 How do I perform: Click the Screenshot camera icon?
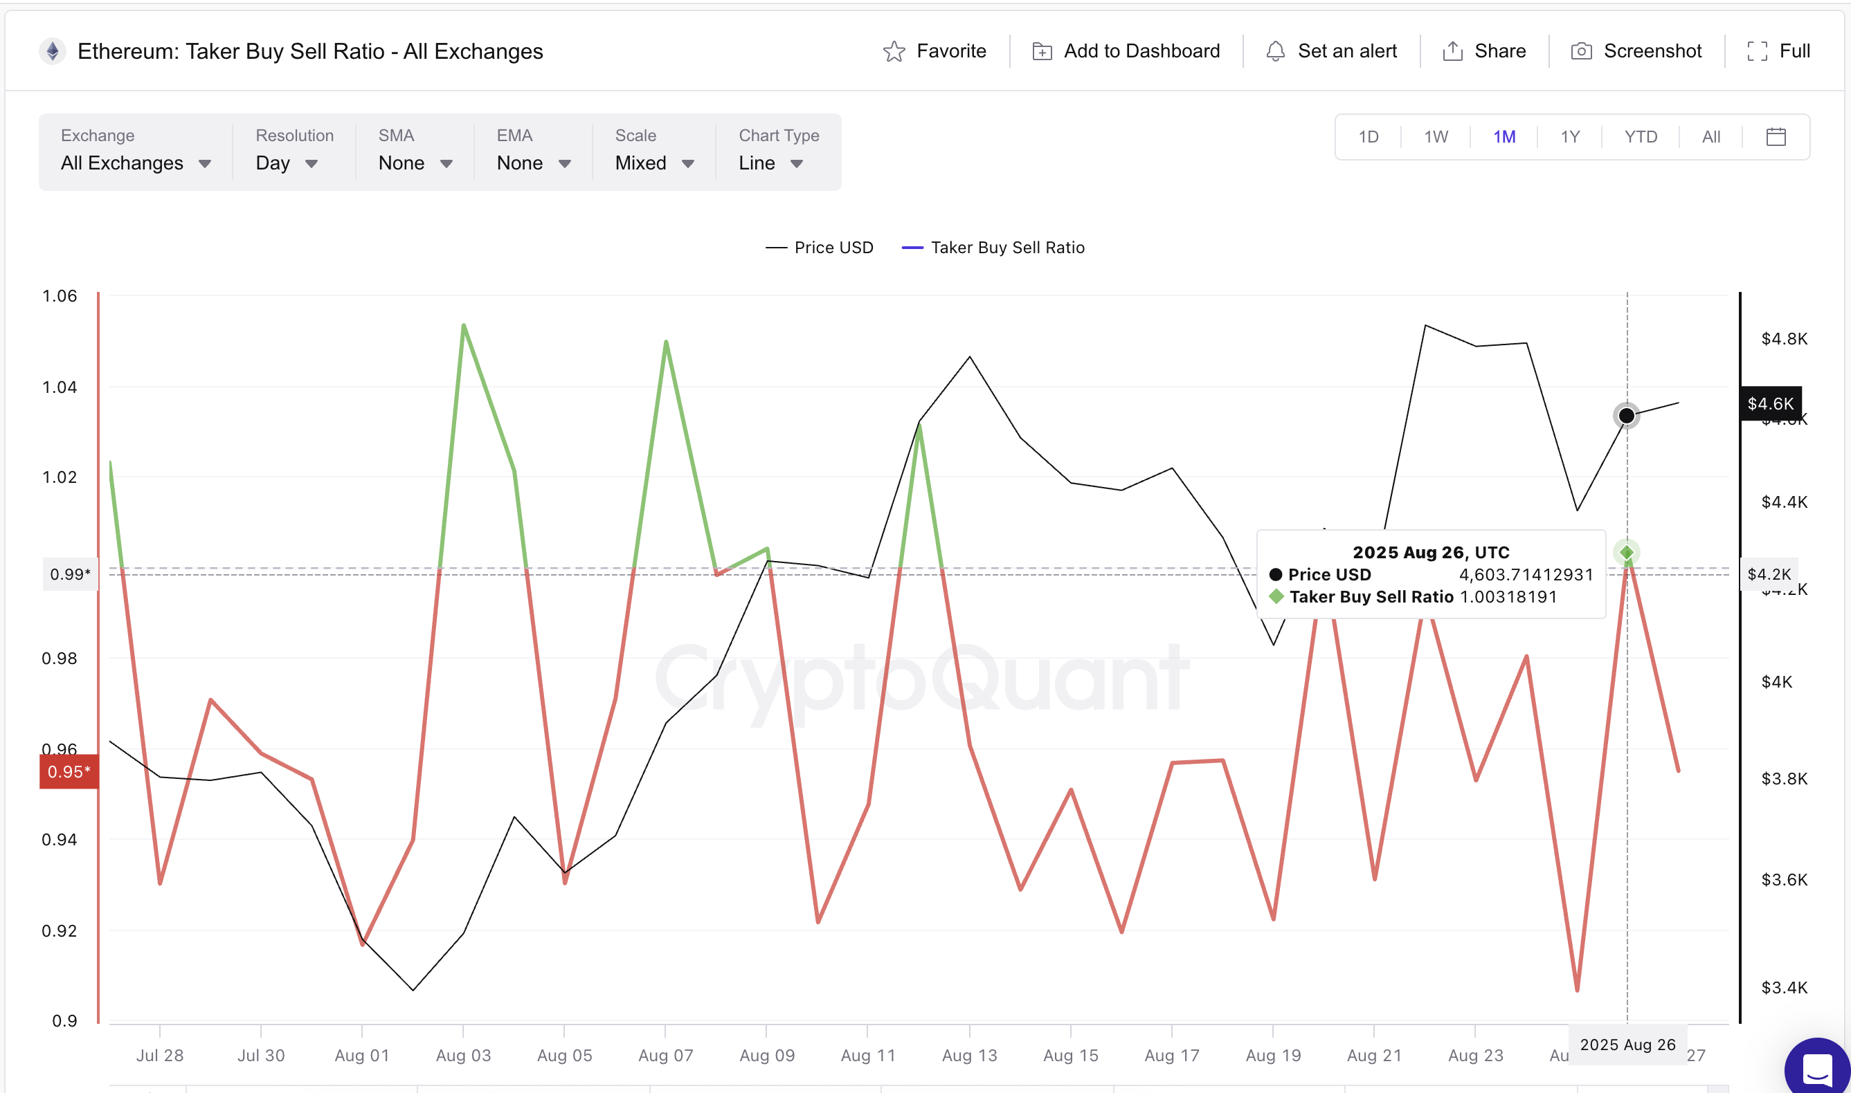[x=1581, y=52]
